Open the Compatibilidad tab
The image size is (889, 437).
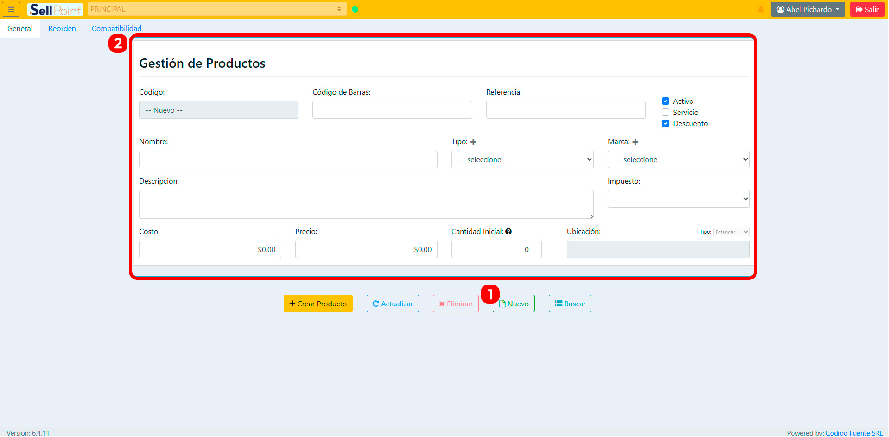click(x=116, y=29)
